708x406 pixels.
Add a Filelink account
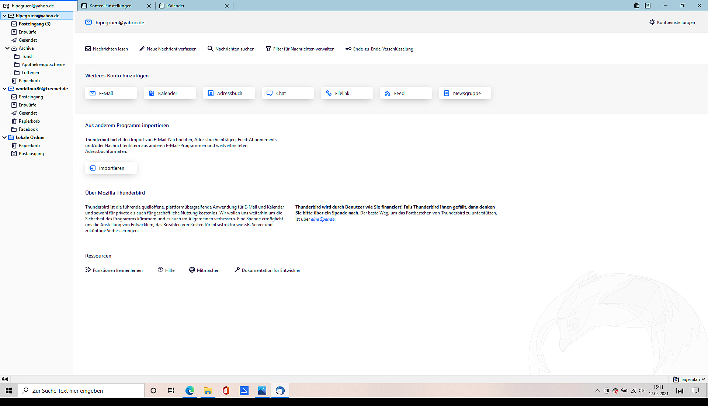(x=347, y=93)
